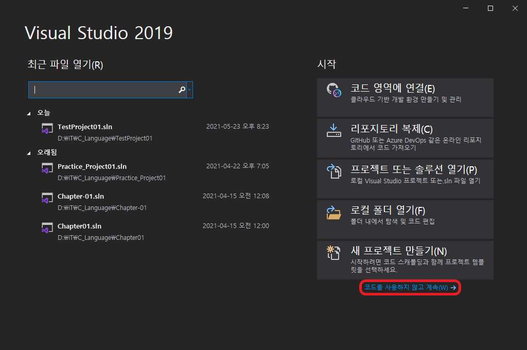Open Chapter01.sln recent entry
This screenshot has height=350, width=527.
pos(155,232)
